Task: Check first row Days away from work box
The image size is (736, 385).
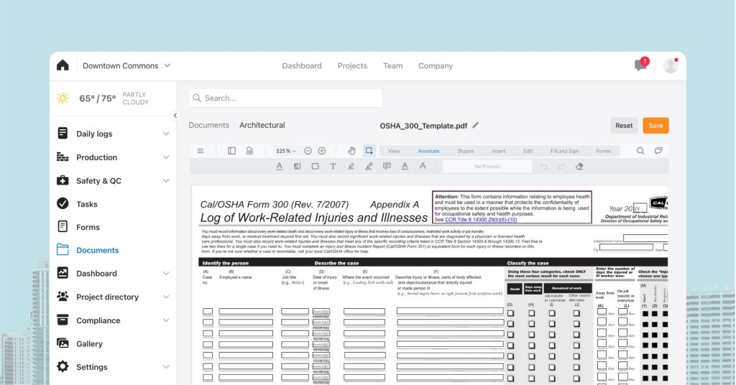Action: click(531, 312)
